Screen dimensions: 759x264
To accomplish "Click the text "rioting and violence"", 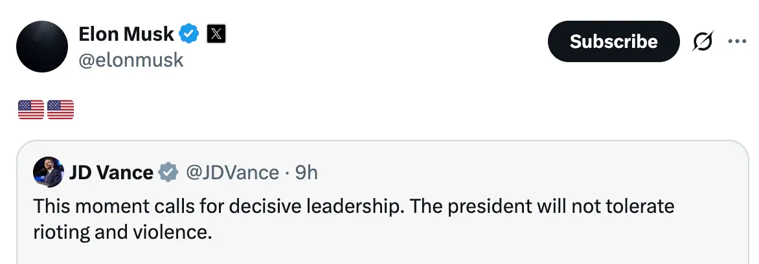I will click(122, 231).
